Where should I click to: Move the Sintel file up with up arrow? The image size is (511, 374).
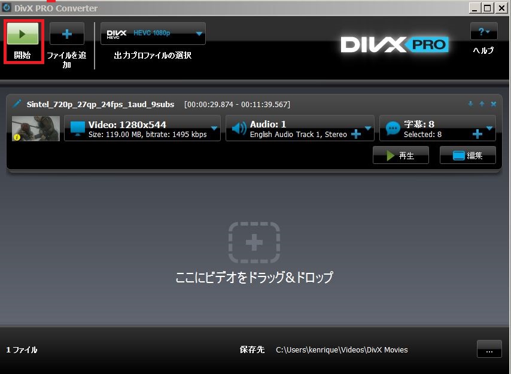pyautogui.click(x=482, y=104)
